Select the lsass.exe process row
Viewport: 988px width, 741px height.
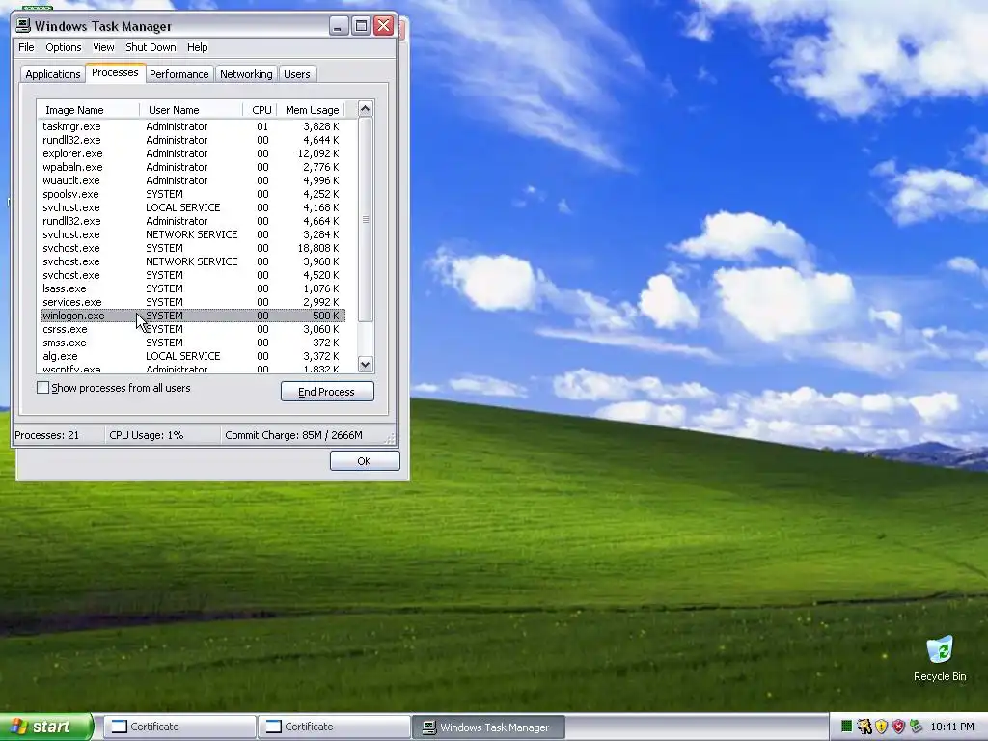192,288
